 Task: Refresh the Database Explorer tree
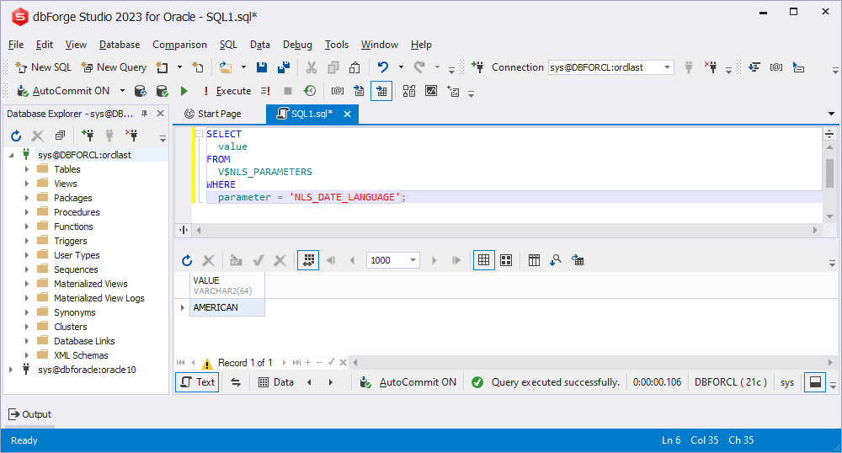pos(16,136)
